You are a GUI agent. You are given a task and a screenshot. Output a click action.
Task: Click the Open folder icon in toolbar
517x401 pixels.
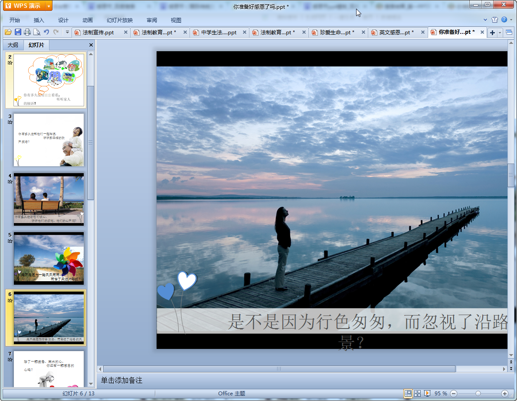8,32
